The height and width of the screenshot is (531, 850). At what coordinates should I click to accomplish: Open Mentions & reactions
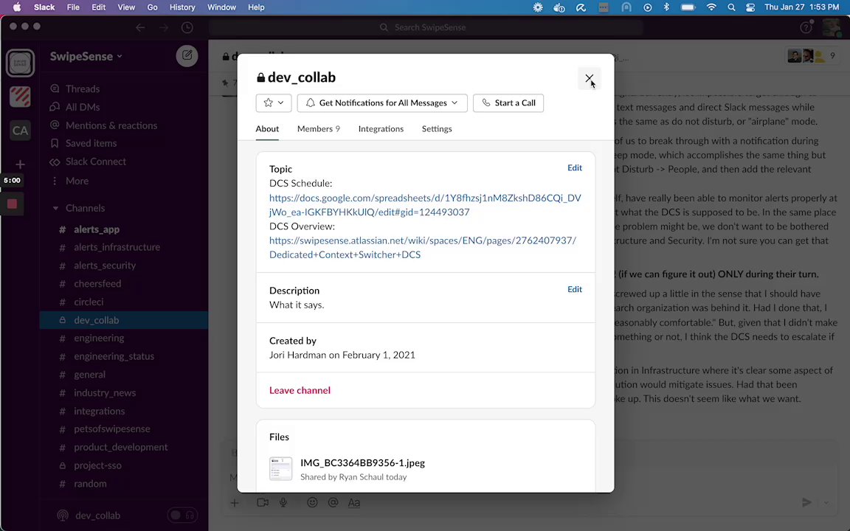pos(111,125)
